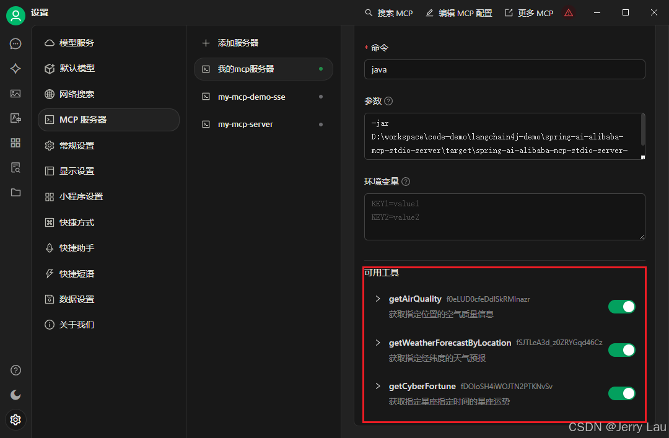669x438 pixels.
Task: Expand the getCyberFortune tool details
Action: (x=378, y=386)
